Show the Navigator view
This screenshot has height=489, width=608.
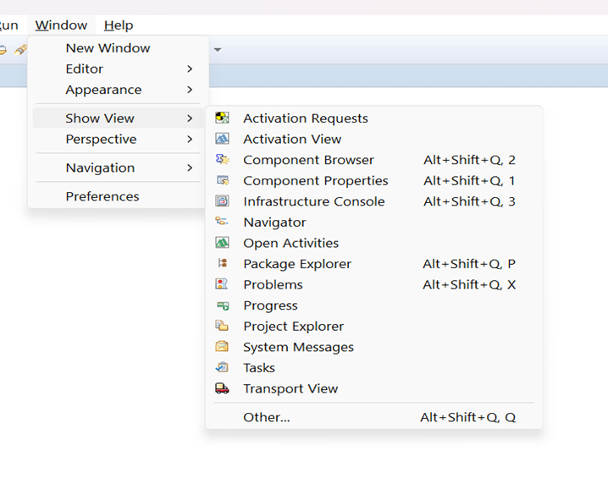point(373,223)
